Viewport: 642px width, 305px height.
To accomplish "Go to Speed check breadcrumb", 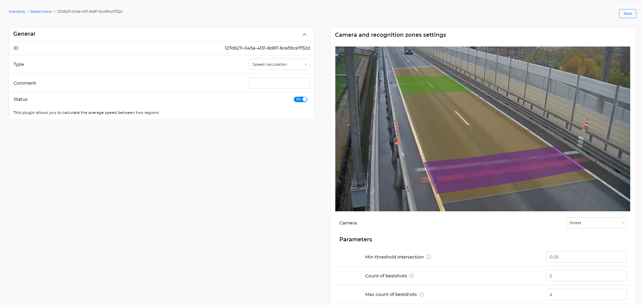I will 41,11.
